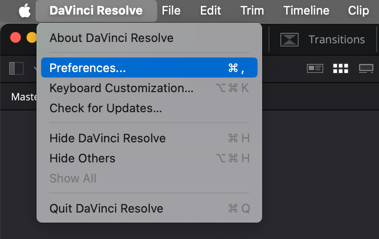The height and width of the screenshot is (239, 379).
Task: Open the Trim menu
Action: (252, 10)
